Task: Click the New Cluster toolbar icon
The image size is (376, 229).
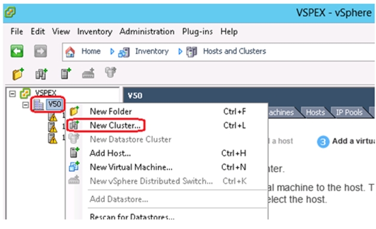Action: (42, 74)
